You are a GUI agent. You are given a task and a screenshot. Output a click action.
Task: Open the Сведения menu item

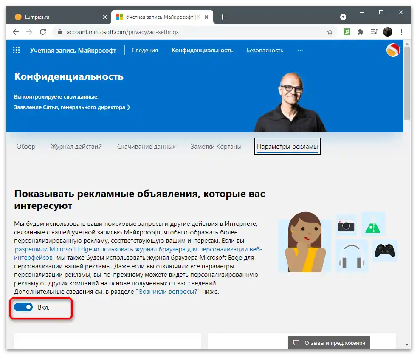pos(145,50)
